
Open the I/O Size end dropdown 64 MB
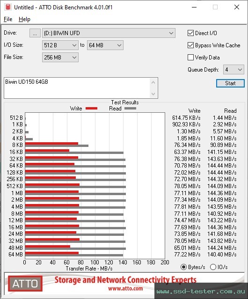tap(105, 45)
